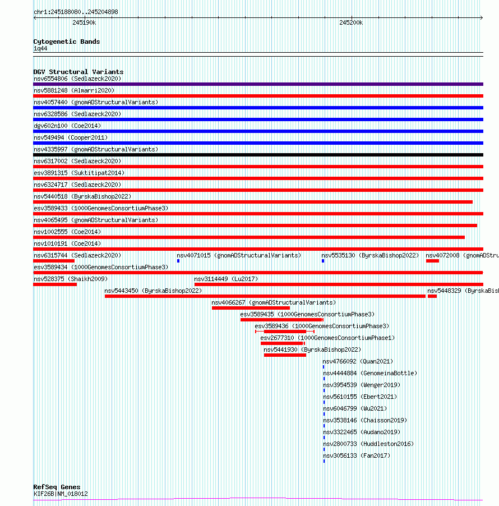The width and height of the screenshot is (499, 506).
Task: Select nsv6324717 (Sedlazeck2020) label
Action: [x=77, y=185]
